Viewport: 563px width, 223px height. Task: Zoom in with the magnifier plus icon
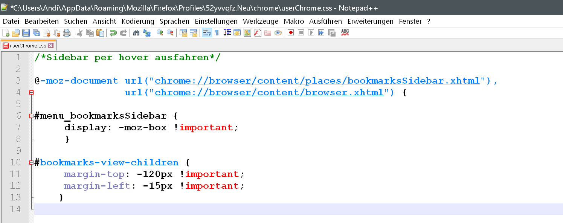[160, 33]
